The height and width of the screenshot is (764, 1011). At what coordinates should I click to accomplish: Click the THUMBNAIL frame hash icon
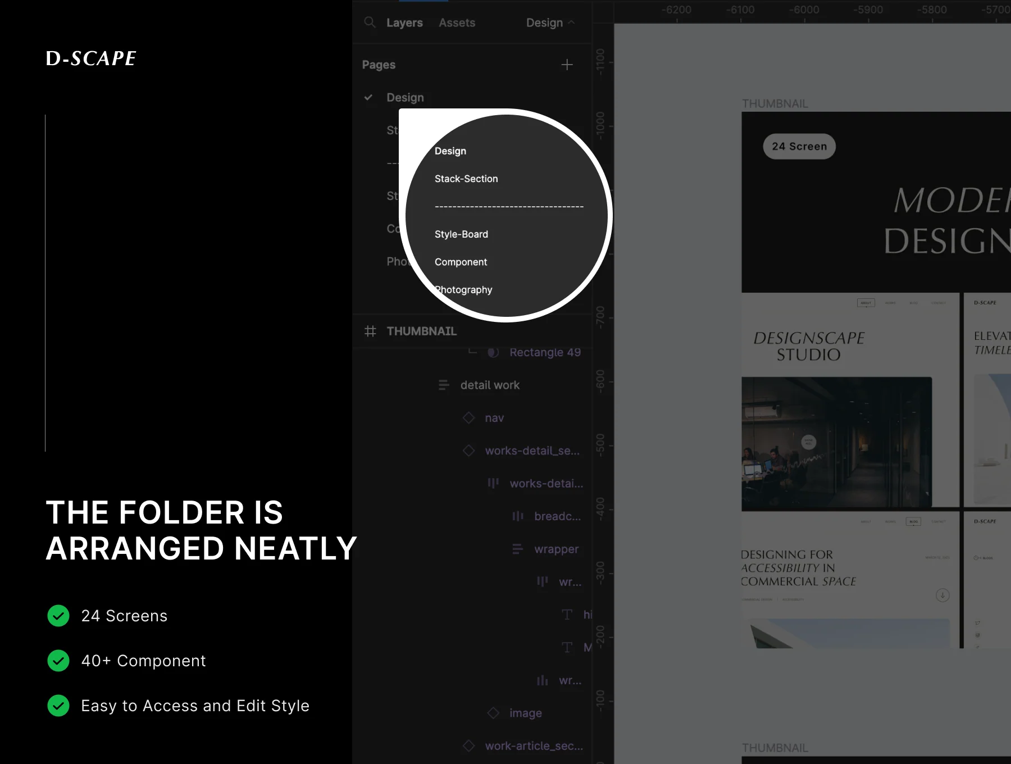370,331
